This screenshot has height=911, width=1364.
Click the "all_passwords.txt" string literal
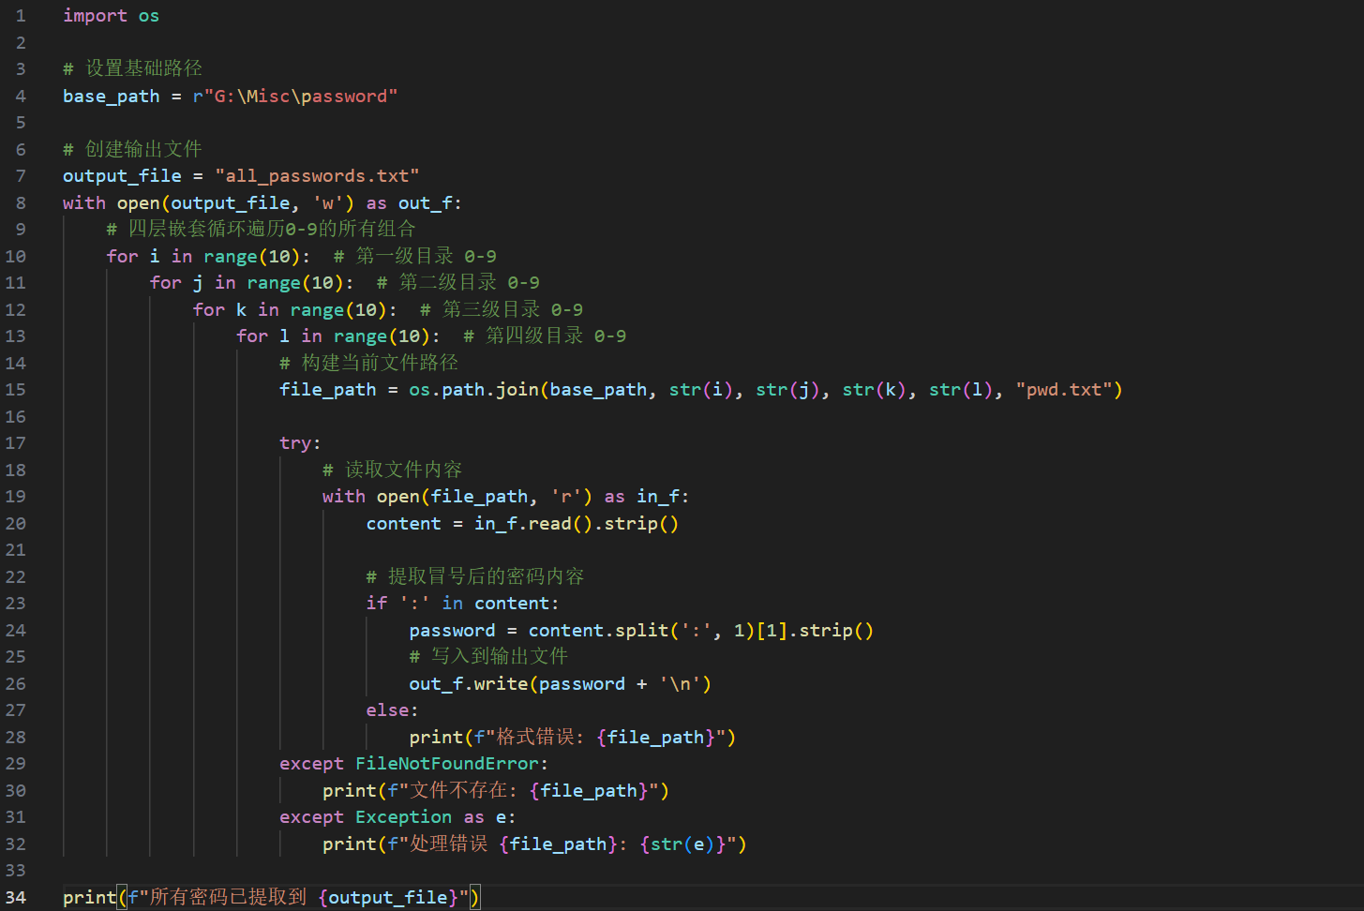317,176
